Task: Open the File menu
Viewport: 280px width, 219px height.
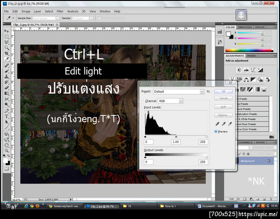Action: coord(6,11)
